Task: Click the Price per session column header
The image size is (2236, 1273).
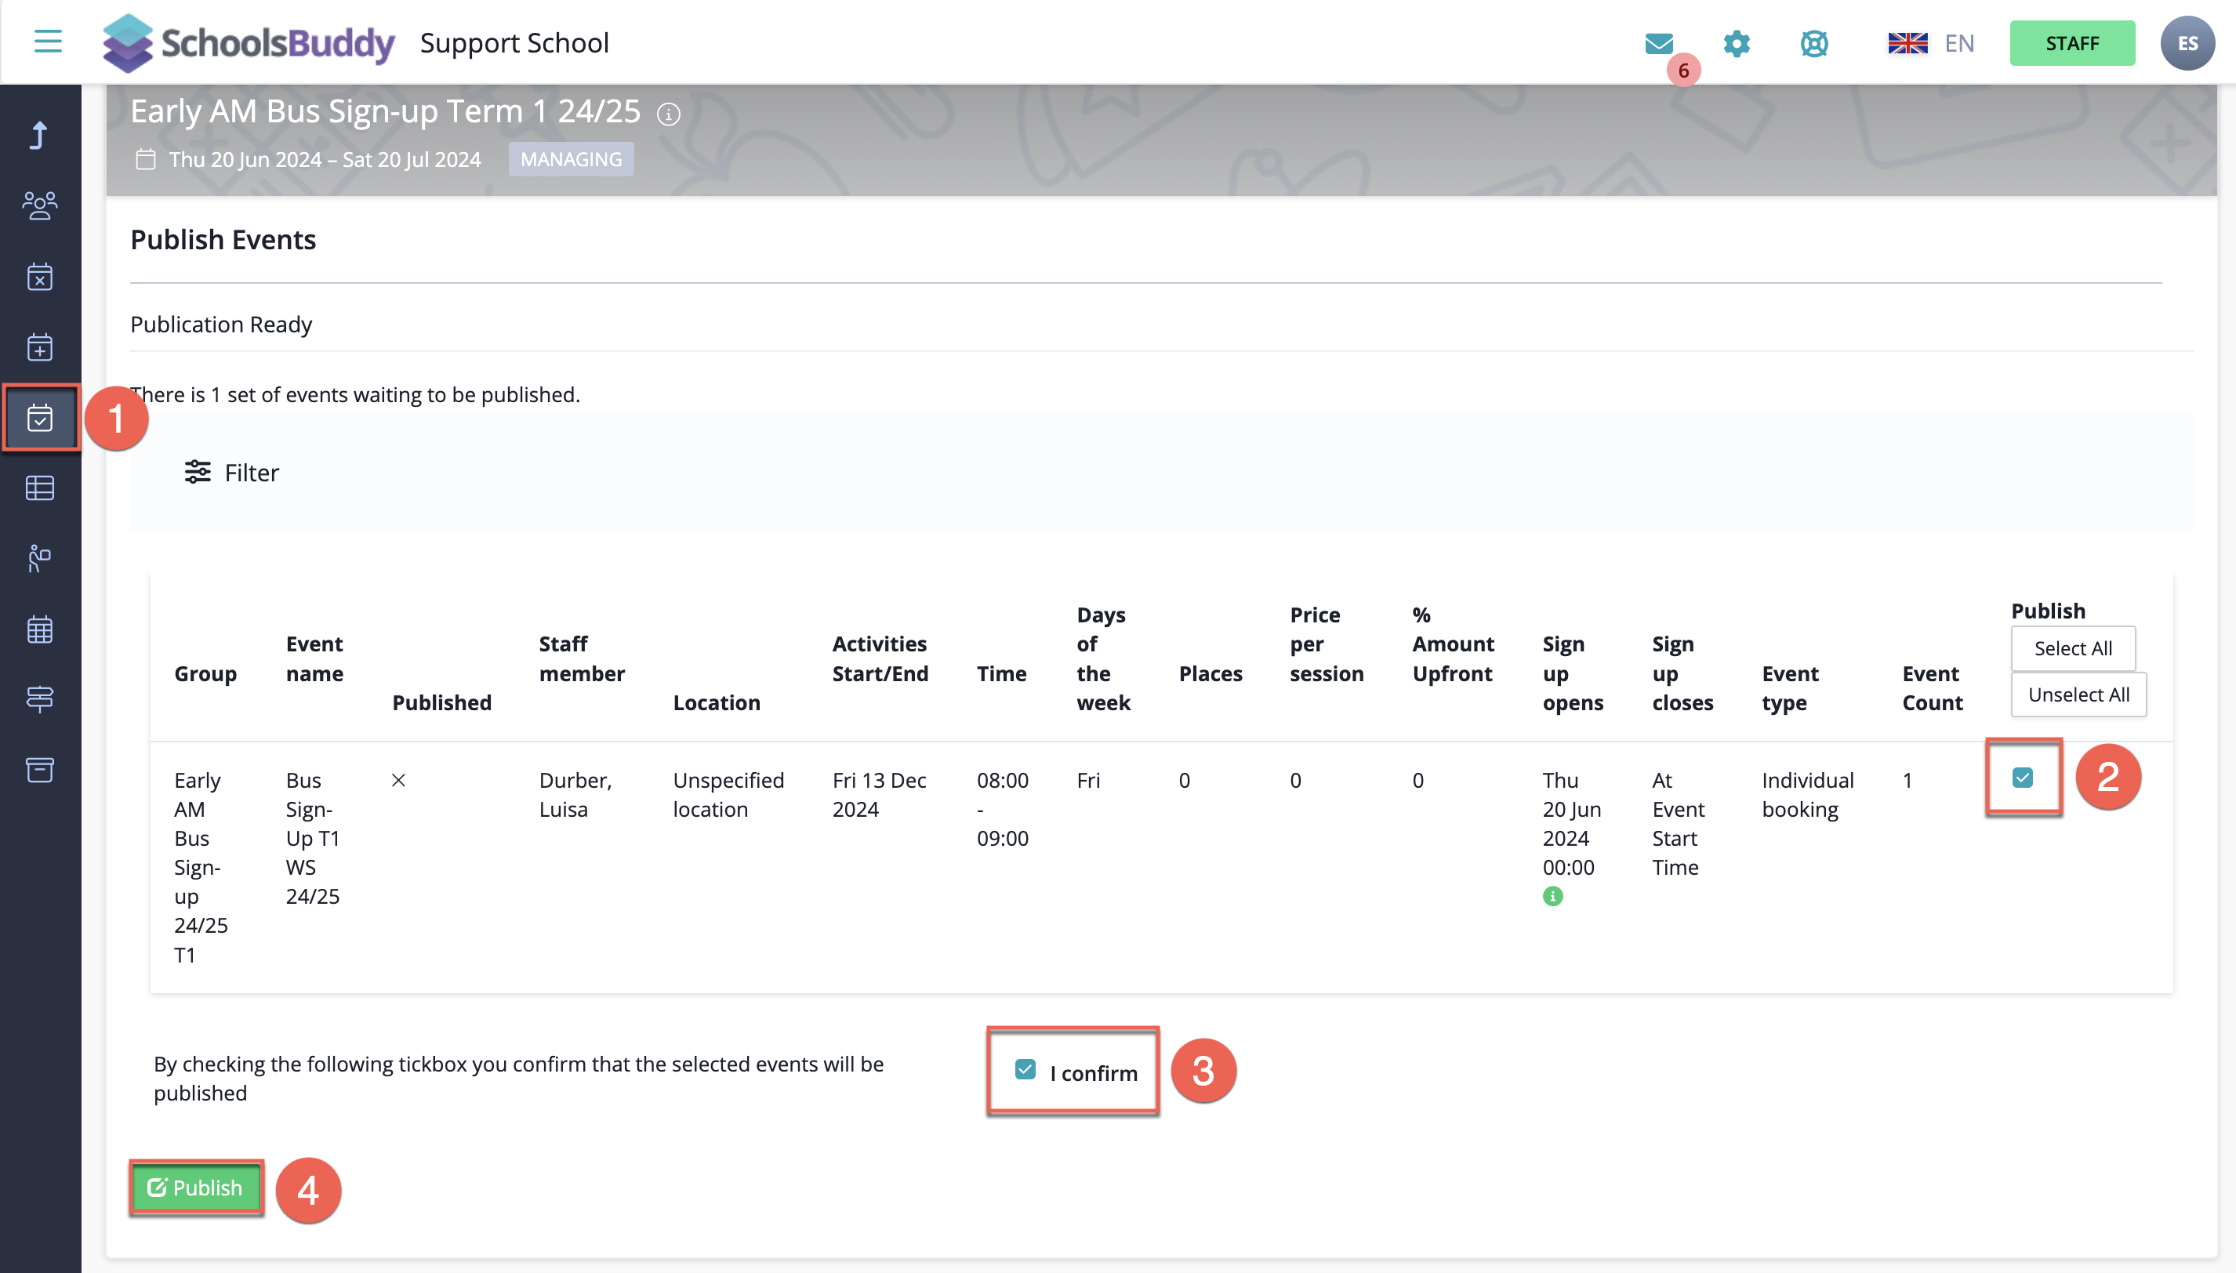Action: (x=1327, y=644)
